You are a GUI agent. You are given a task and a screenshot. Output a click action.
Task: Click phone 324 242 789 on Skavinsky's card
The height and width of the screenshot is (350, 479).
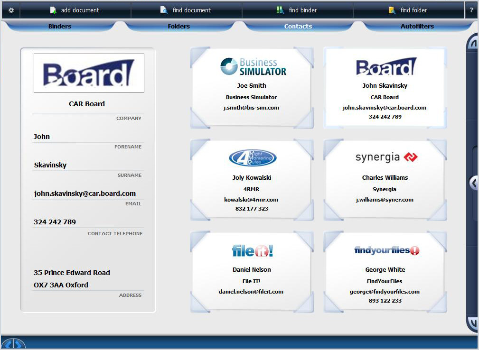[x=385, y=117]
